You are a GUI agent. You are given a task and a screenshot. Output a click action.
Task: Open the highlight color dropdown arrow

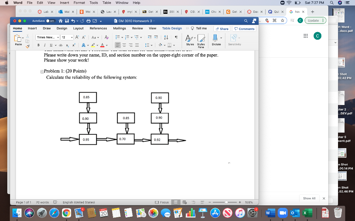coord(97,45)
